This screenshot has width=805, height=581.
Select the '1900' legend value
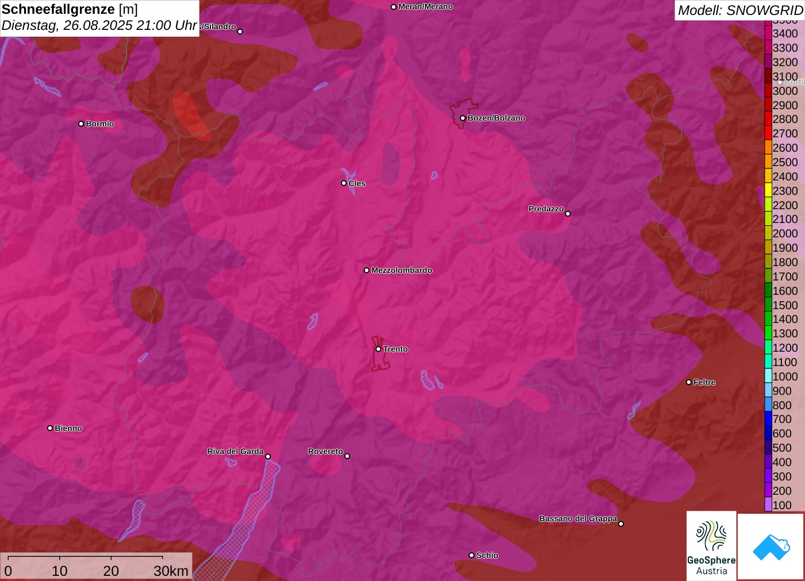tap(785, 248)
